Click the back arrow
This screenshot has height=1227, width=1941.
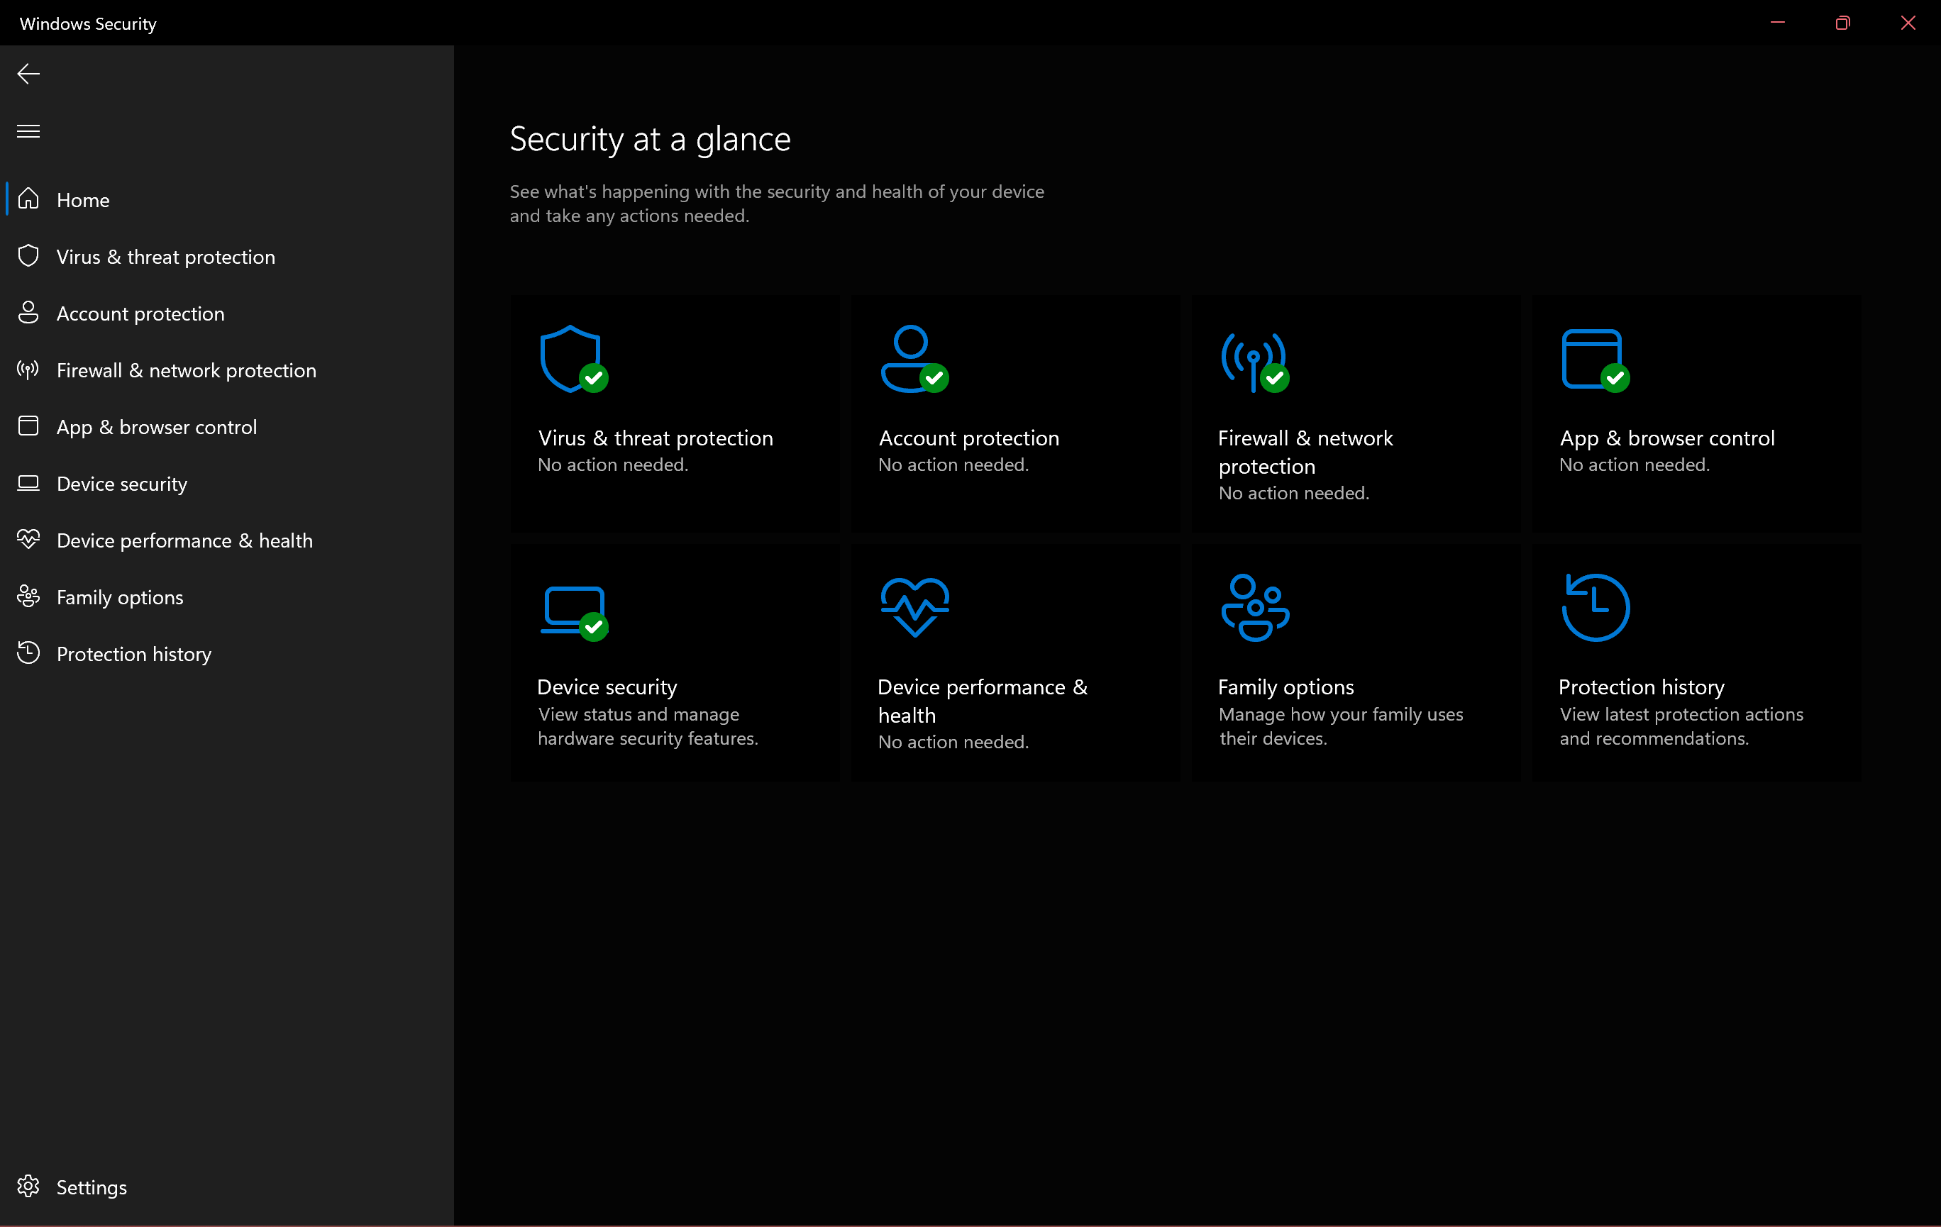(28, 73)
